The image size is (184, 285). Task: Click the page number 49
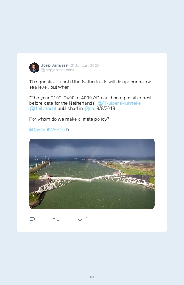(92, 277)
